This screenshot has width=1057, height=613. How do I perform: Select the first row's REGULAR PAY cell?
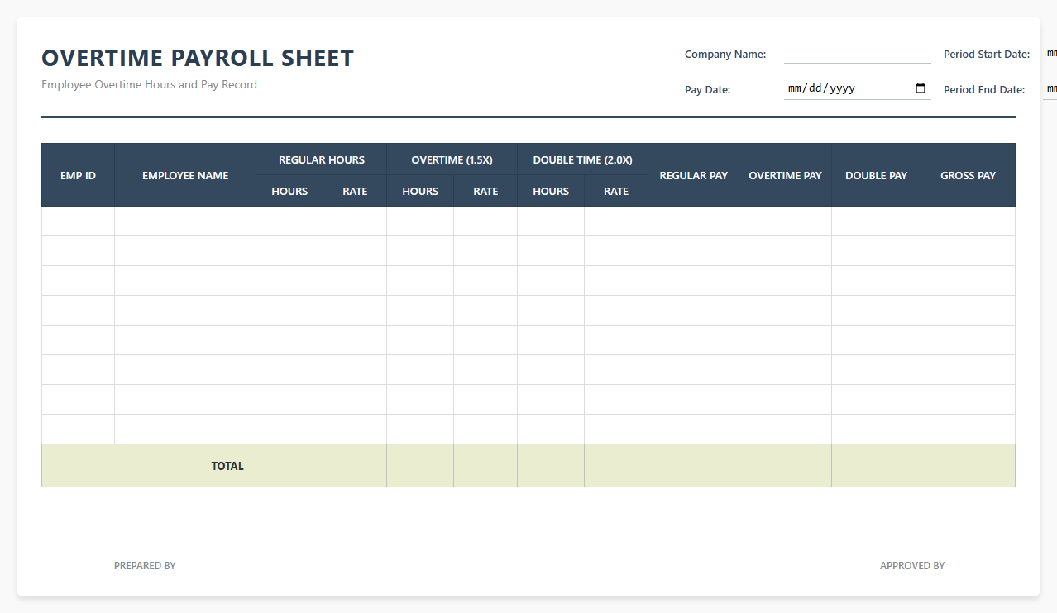(x=694, y=221)
